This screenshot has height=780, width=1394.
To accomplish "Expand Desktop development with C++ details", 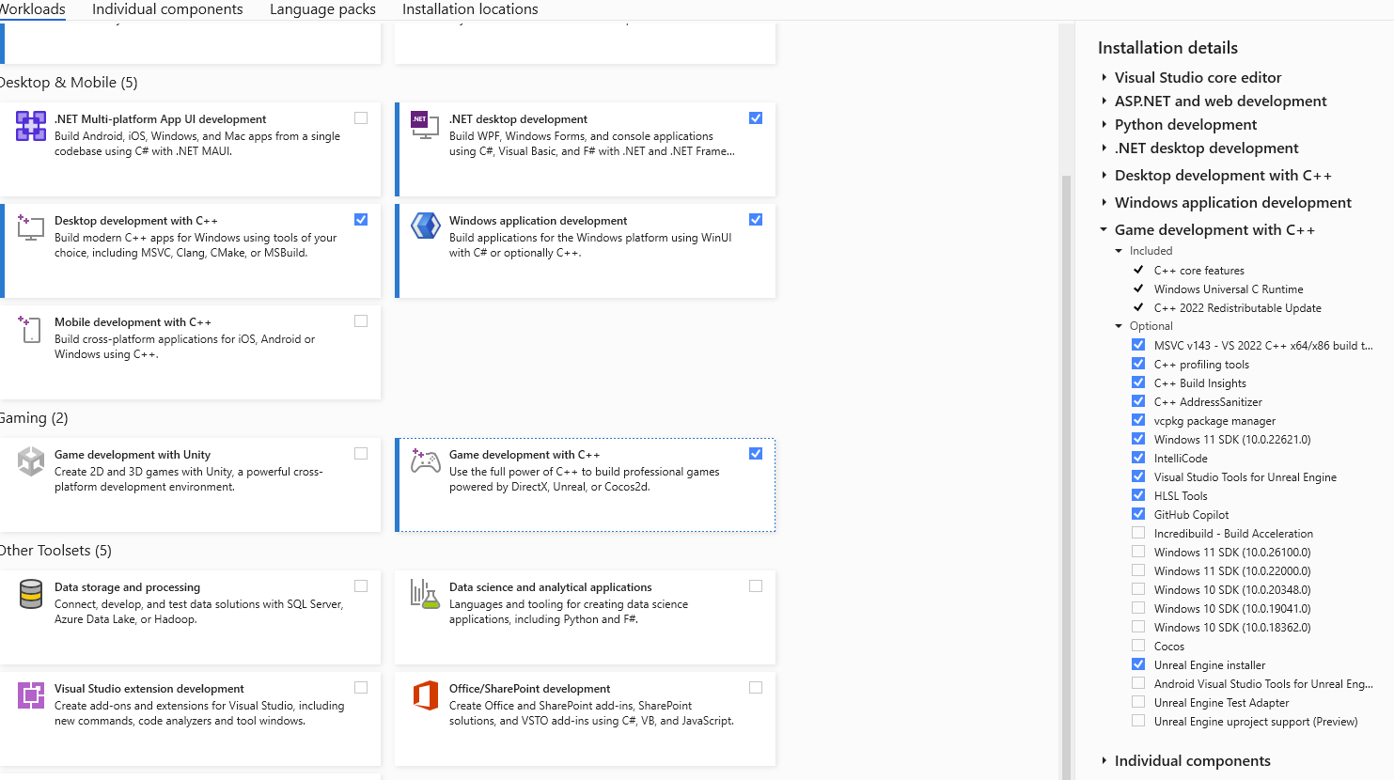I will click(x=1104, y=175).
